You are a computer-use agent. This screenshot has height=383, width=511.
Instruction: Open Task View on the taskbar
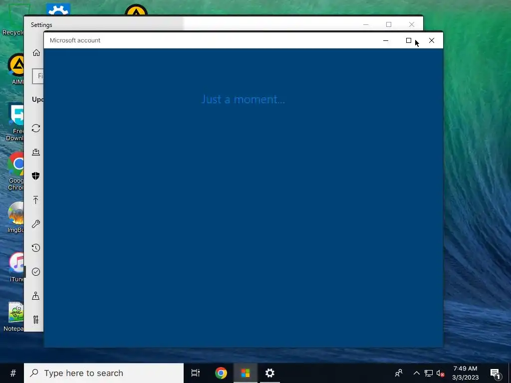(196, 373)
